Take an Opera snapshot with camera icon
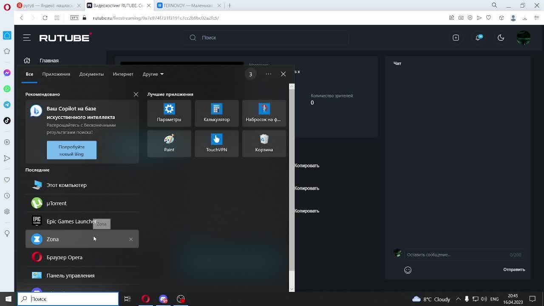Image resolution: width=544 pixels, height=306 pixels. click(461, 18)
